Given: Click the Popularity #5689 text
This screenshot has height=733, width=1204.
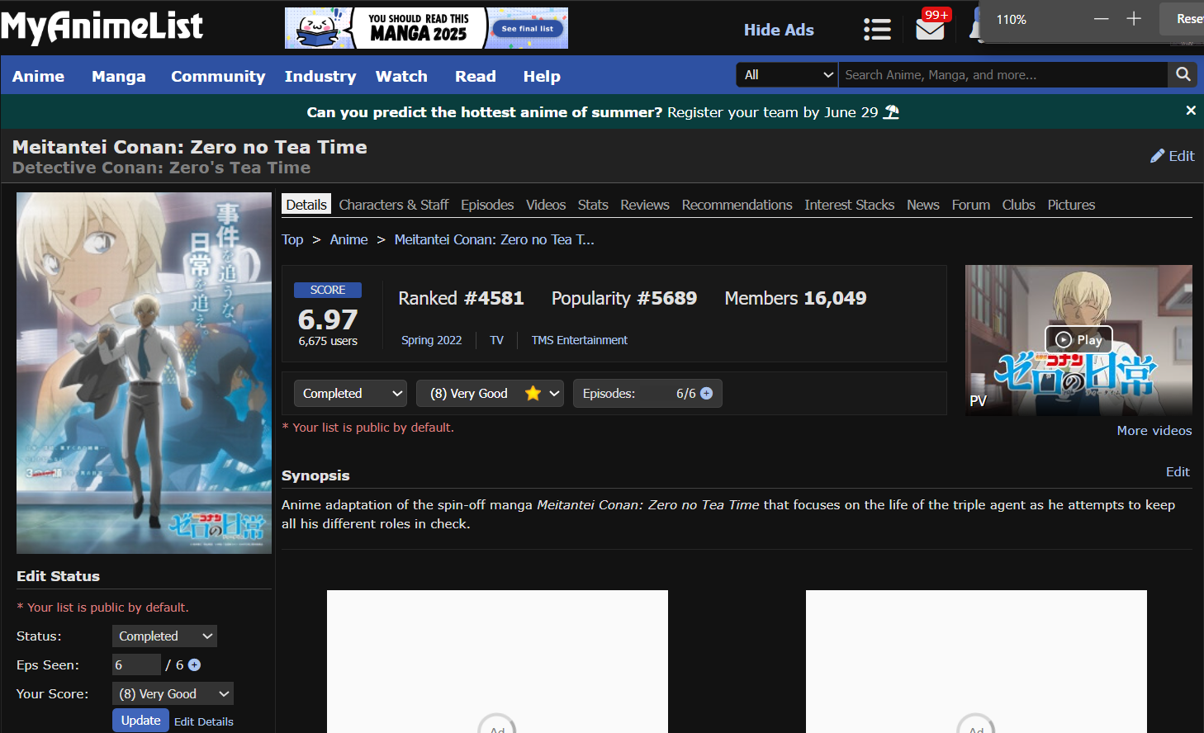Looking at the screenshot, I should pyautogui.click(x=624, y=298).
